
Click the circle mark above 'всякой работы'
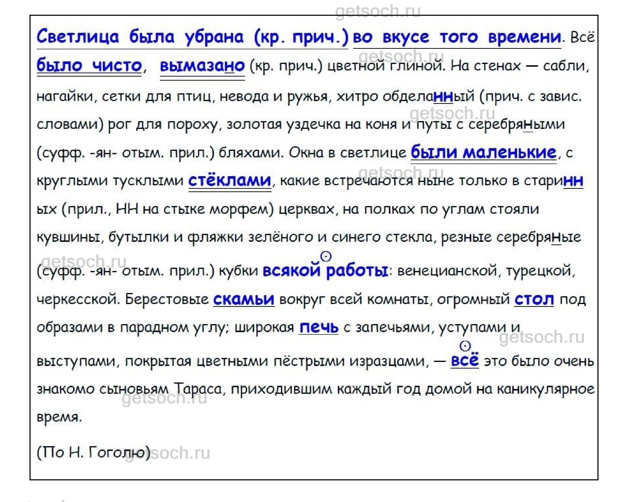pos(326,257)
